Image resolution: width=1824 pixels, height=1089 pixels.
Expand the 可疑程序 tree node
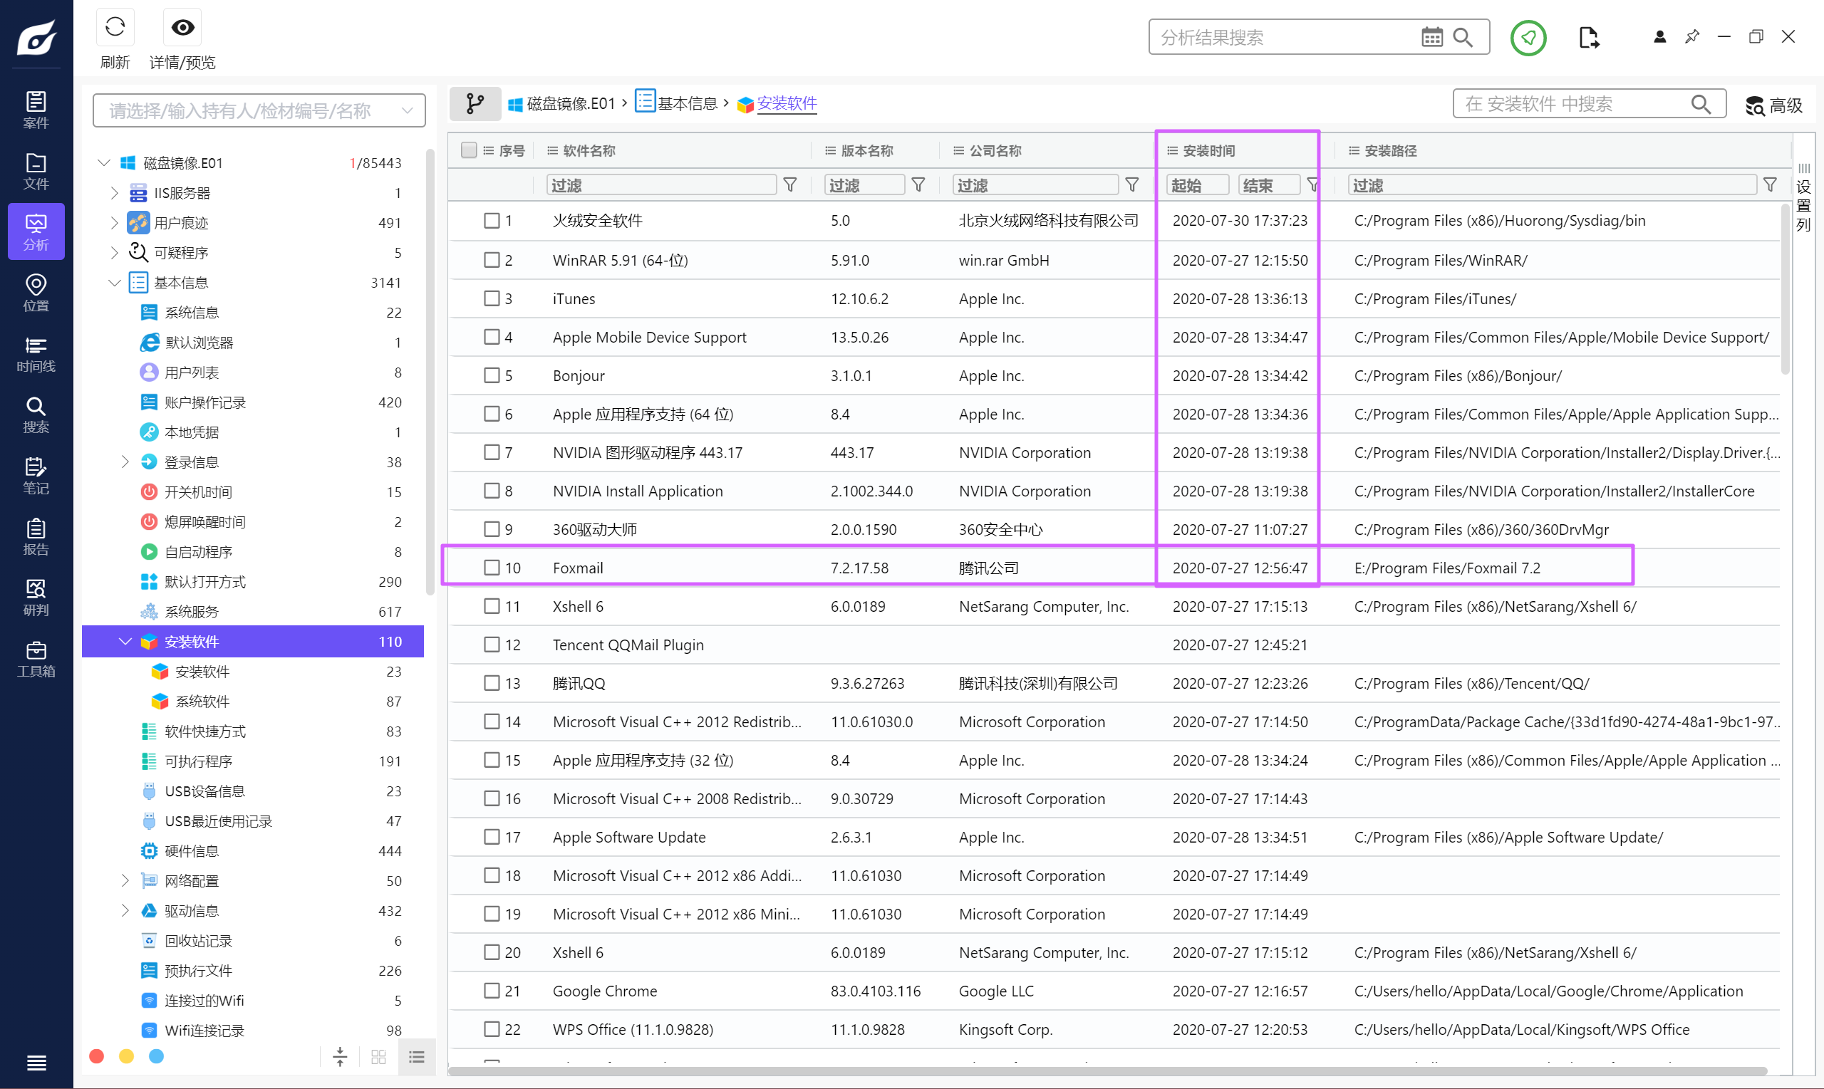point(114,252)
